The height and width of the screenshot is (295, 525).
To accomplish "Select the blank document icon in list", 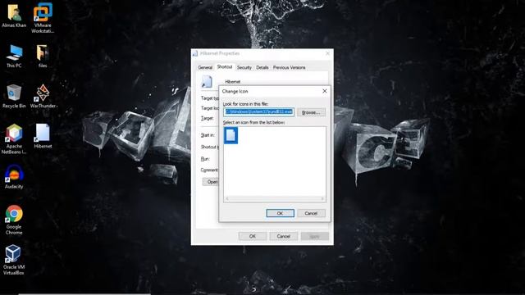I will 231,135.
